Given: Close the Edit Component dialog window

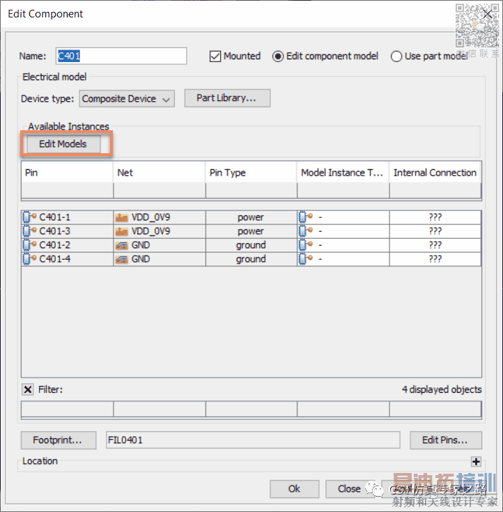Looking at the screenshot, I should pos(488,14).
